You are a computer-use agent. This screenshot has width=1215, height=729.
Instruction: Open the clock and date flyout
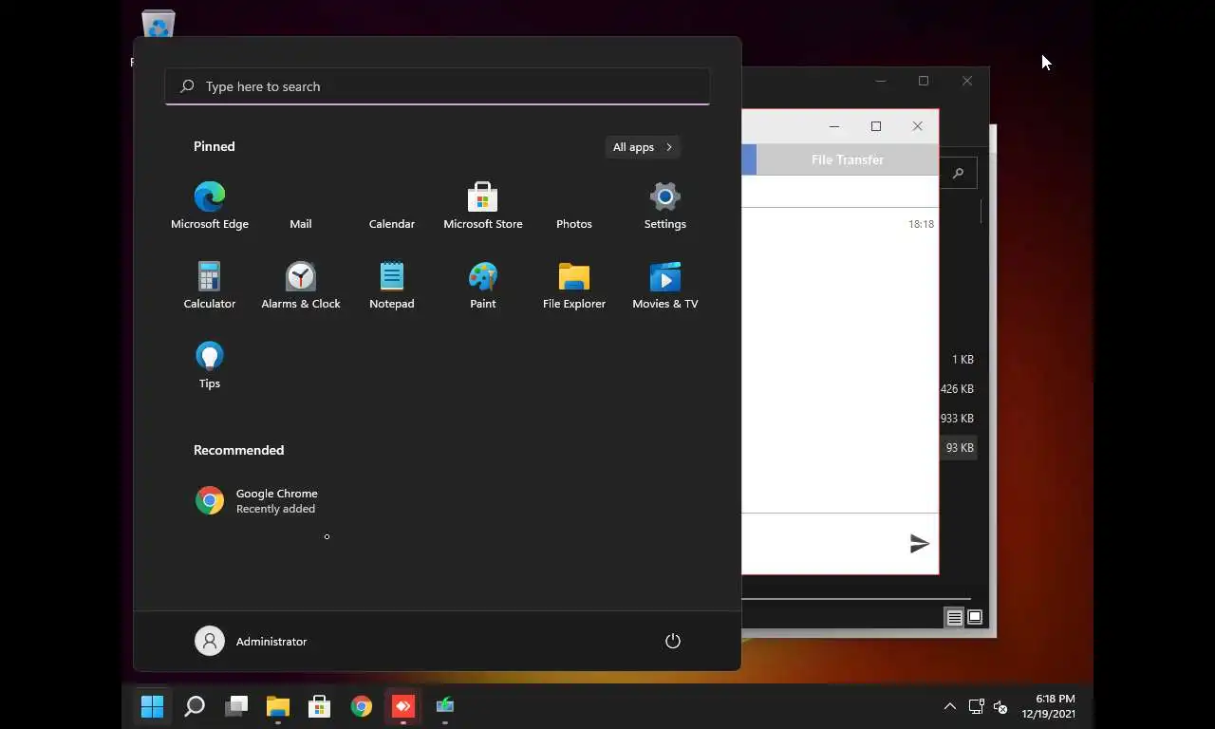coord(1049,706)
